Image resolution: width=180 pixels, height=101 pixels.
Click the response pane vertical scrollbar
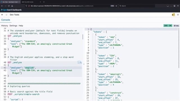coord(179,48)
